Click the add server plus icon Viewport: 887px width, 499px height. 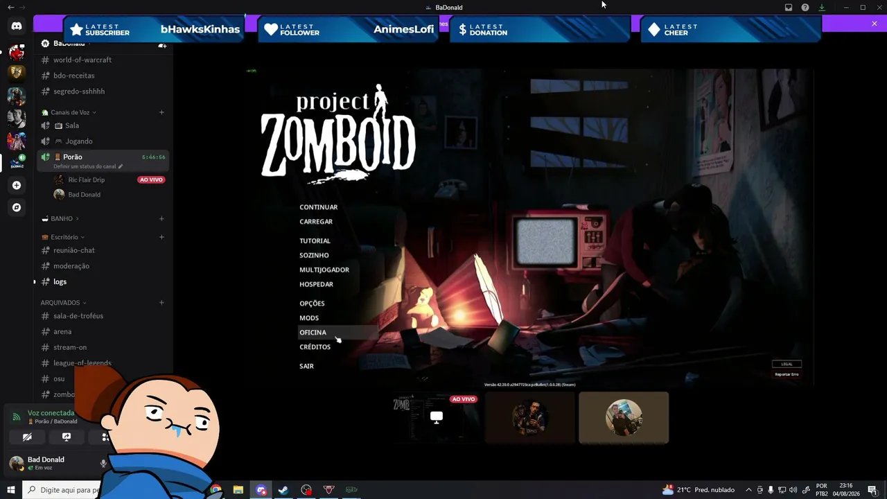pos(17,185)
